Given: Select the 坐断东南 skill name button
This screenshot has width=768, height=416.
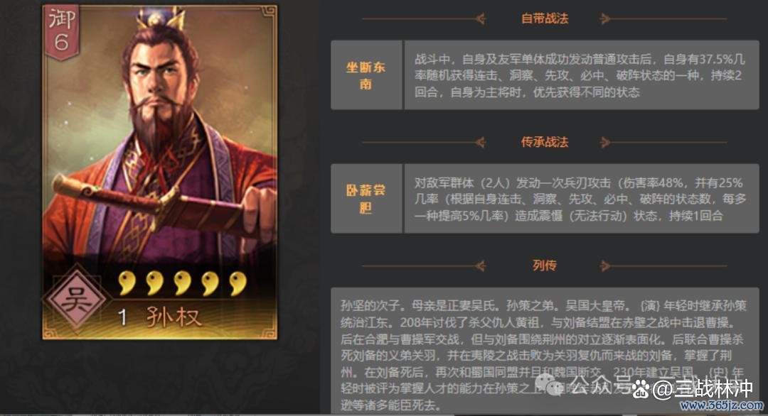Looking at the screenshot, I should pos(366,75).
